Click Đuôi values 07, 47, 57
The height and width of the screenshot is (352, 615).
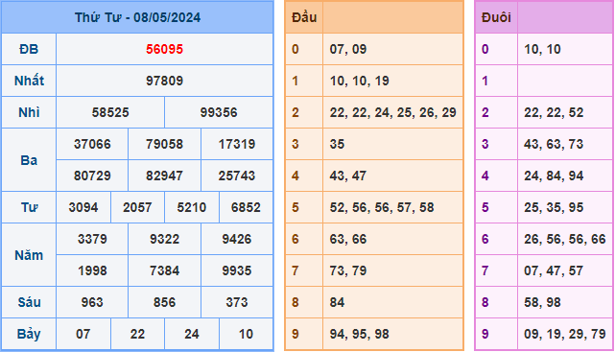point(554,270)
